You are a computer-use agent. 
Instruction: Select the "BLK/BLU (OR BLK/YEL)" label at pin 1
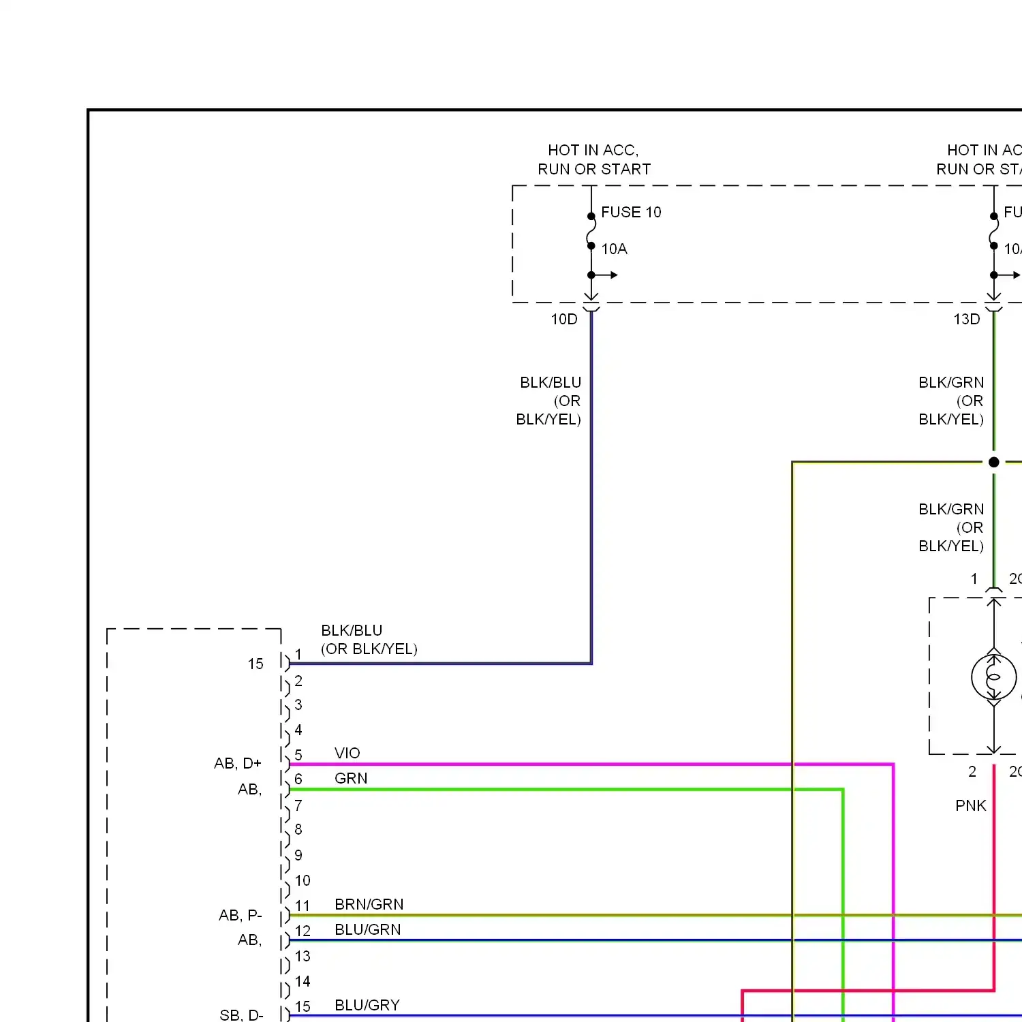[369, 640]
